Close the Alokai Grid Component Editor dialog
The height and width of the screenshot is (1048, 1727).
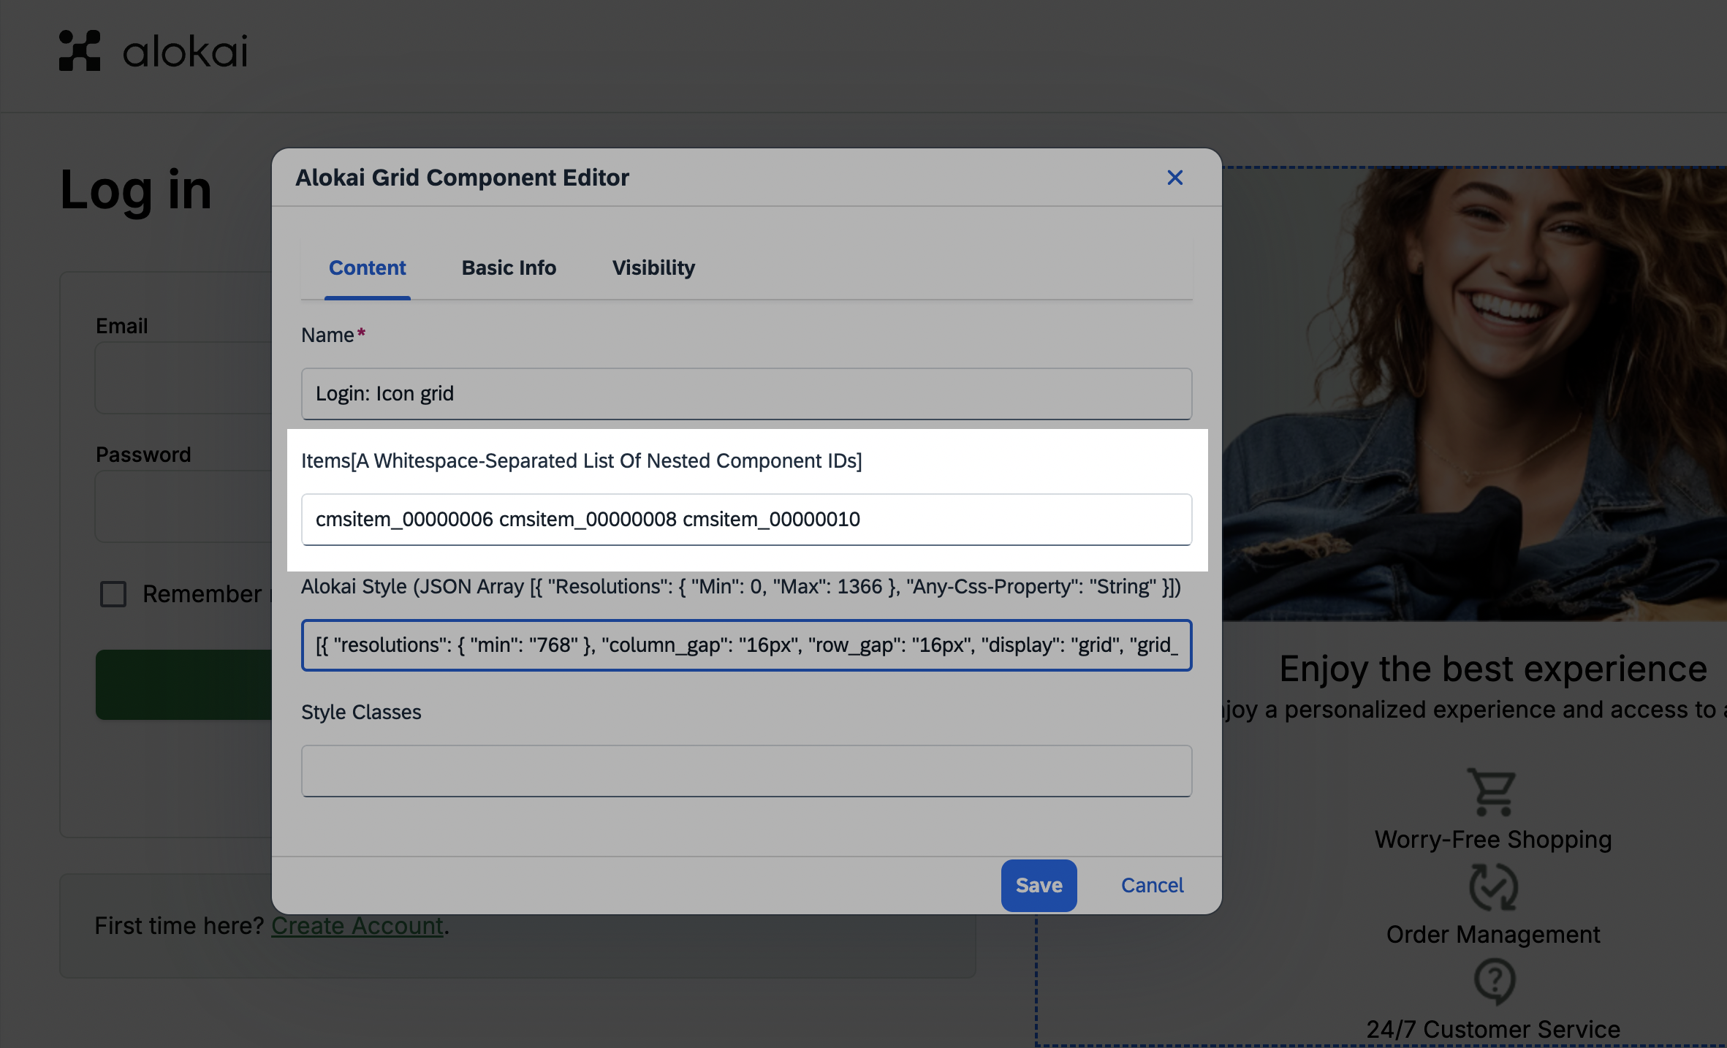pyautogui.click(x=1174, y=178)
